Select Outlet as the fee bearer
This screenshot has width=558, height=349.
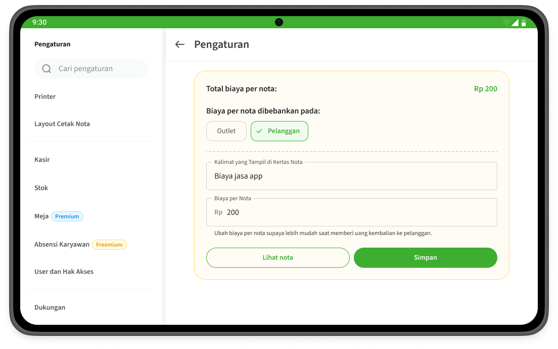pyautogui.click(x=226, y=131)
